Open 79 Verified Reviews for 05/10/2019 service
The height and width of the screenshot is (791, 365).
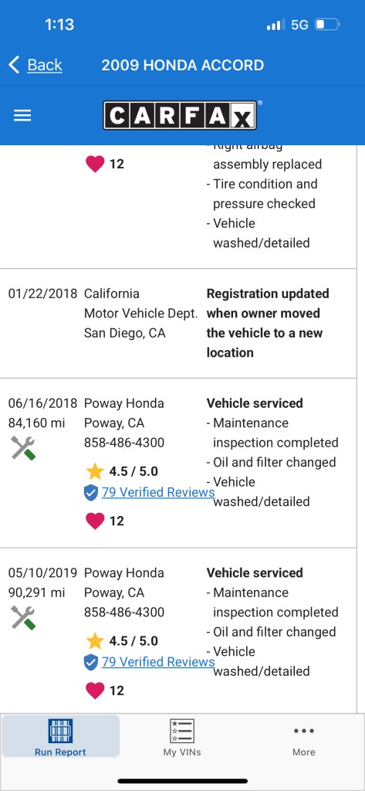158,662
